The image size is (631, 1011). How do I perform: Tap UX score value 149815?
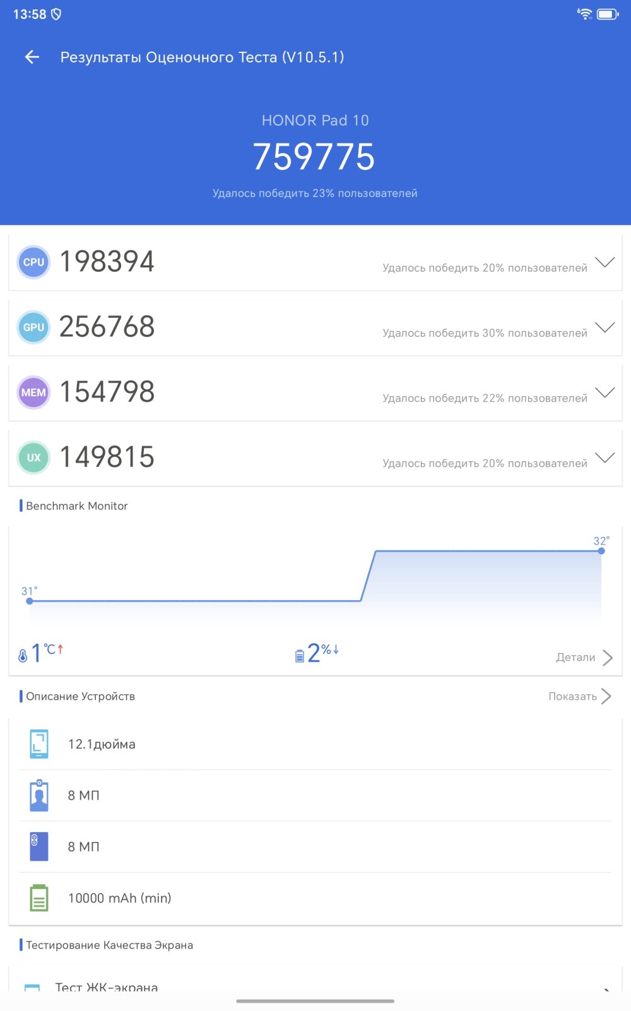click(x=107, y=457)
